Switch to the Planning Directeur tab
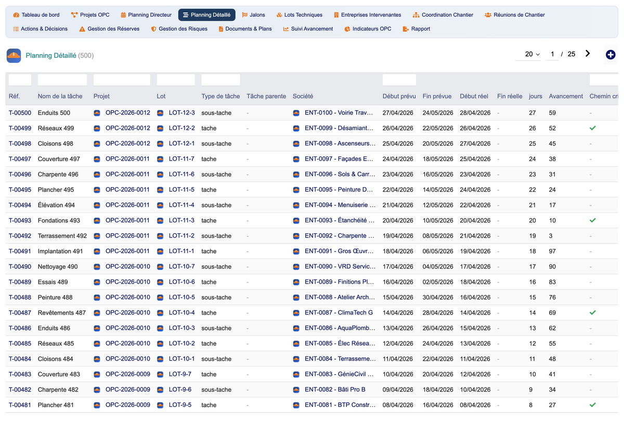This screenshot has height=436, width=624. point(146,15)
